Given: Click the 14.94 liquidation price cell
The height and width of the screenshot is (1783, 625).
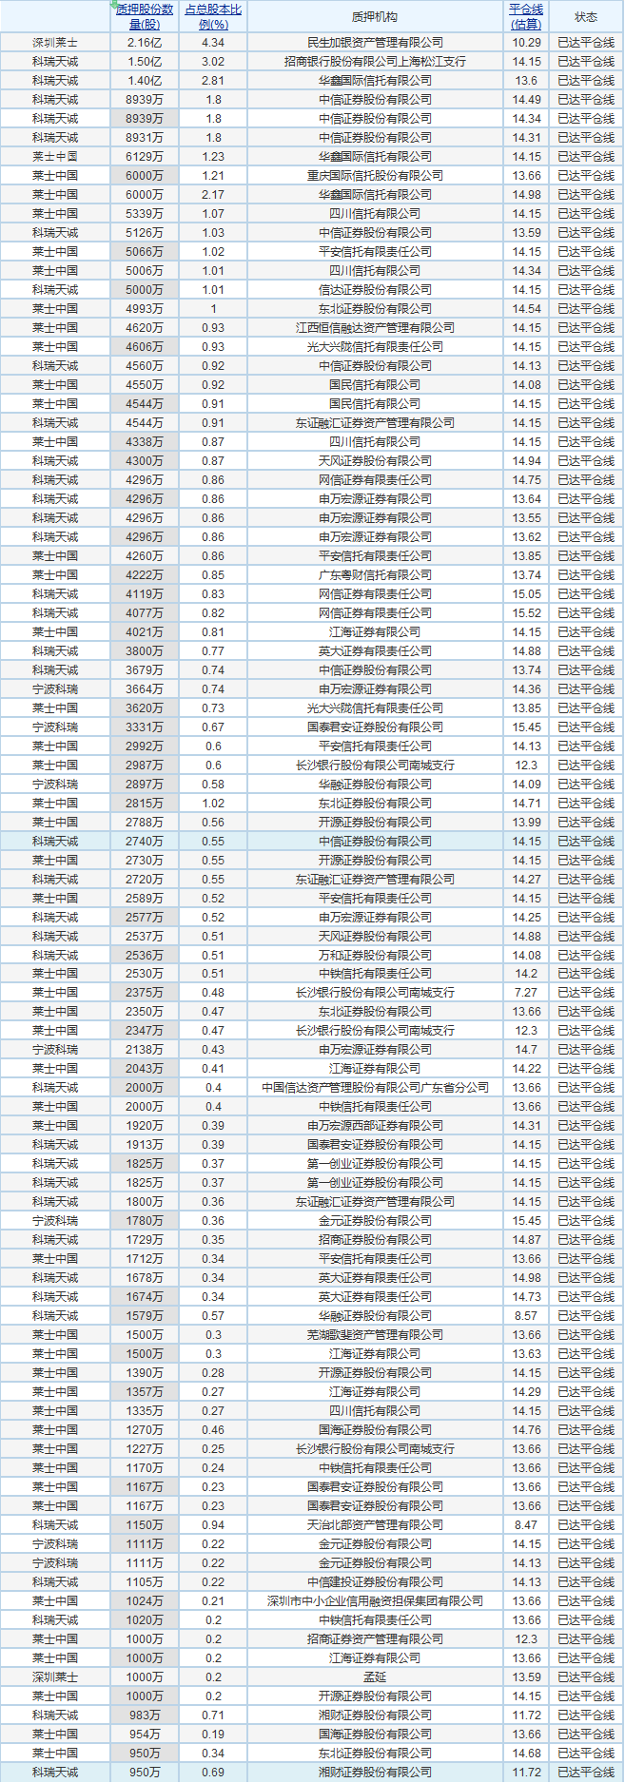Looking at the screenshot, I should 526,461.
